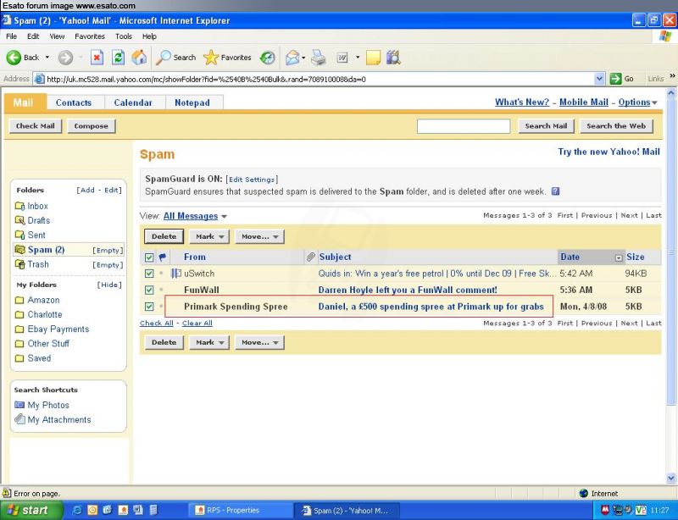Screen dimensions: 678x520
Task: Click Internet Explorer quick launch icon
Action: pos(77,510)
